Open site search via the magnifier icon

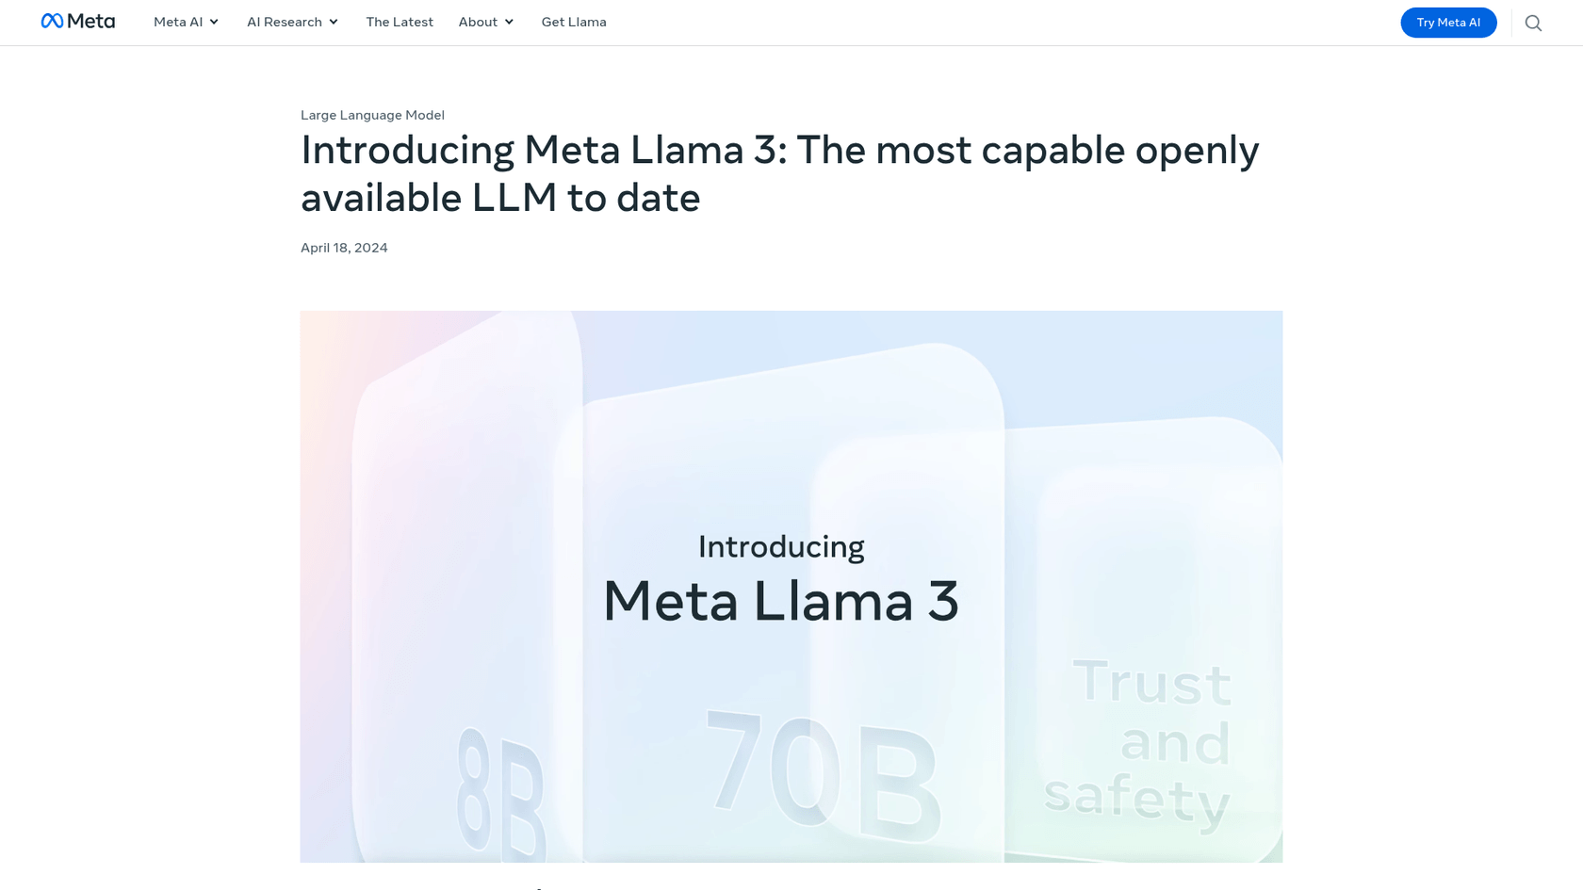(1533, 23)
